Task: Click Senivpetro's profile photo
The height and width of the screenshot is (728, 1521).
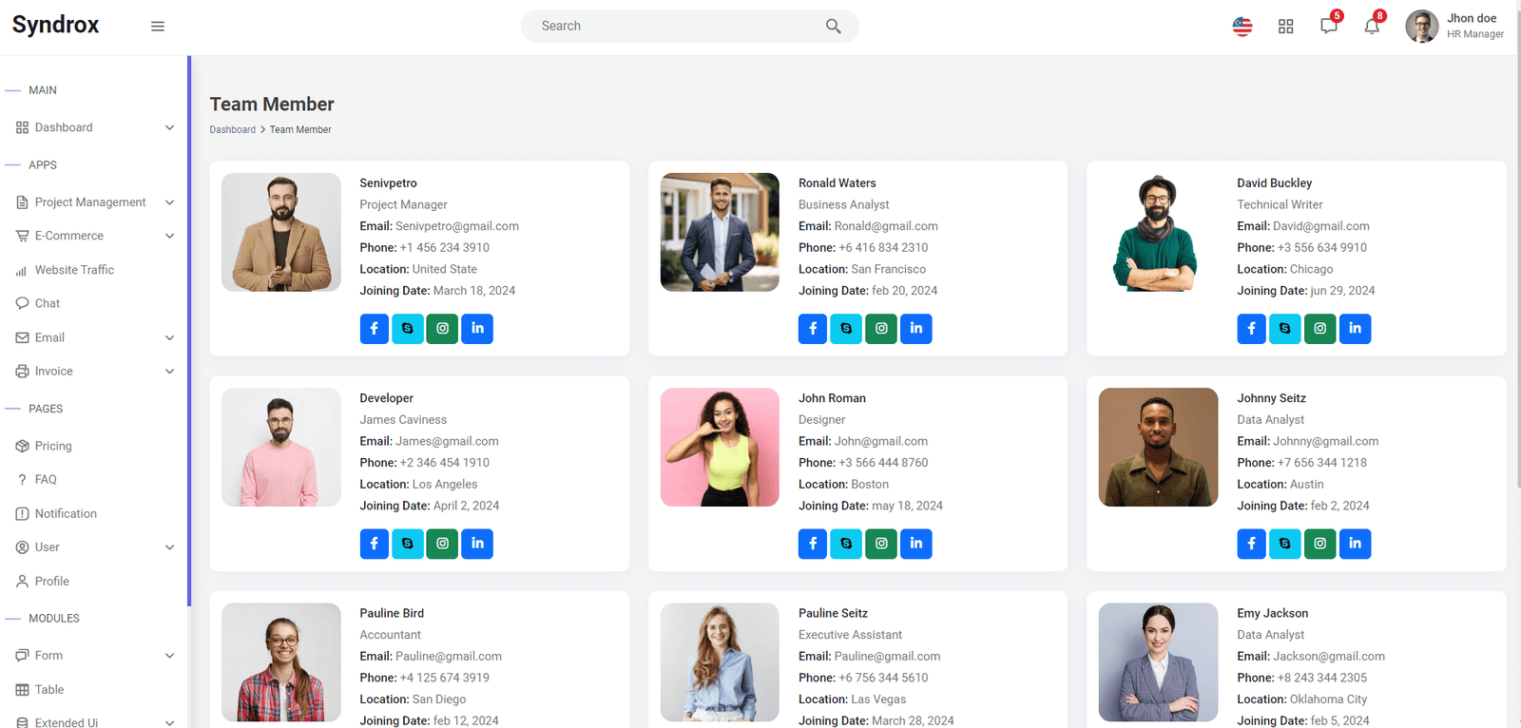Action: coord(281,232)
